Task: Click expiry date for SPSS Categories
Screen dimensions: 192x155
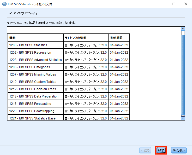Action: (119, 67)
